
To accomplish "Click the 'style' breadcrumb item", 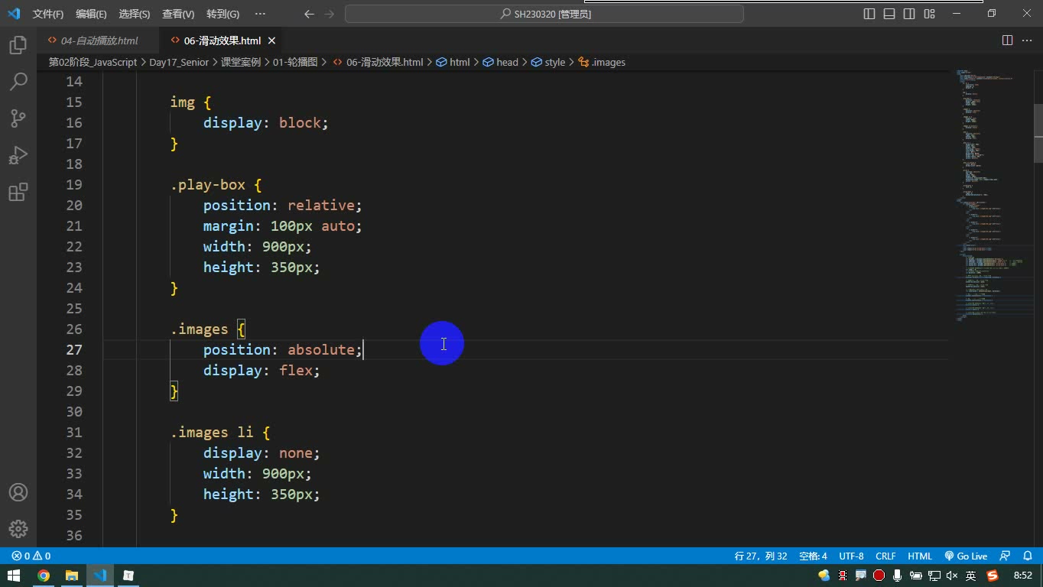I will point(548,62).
